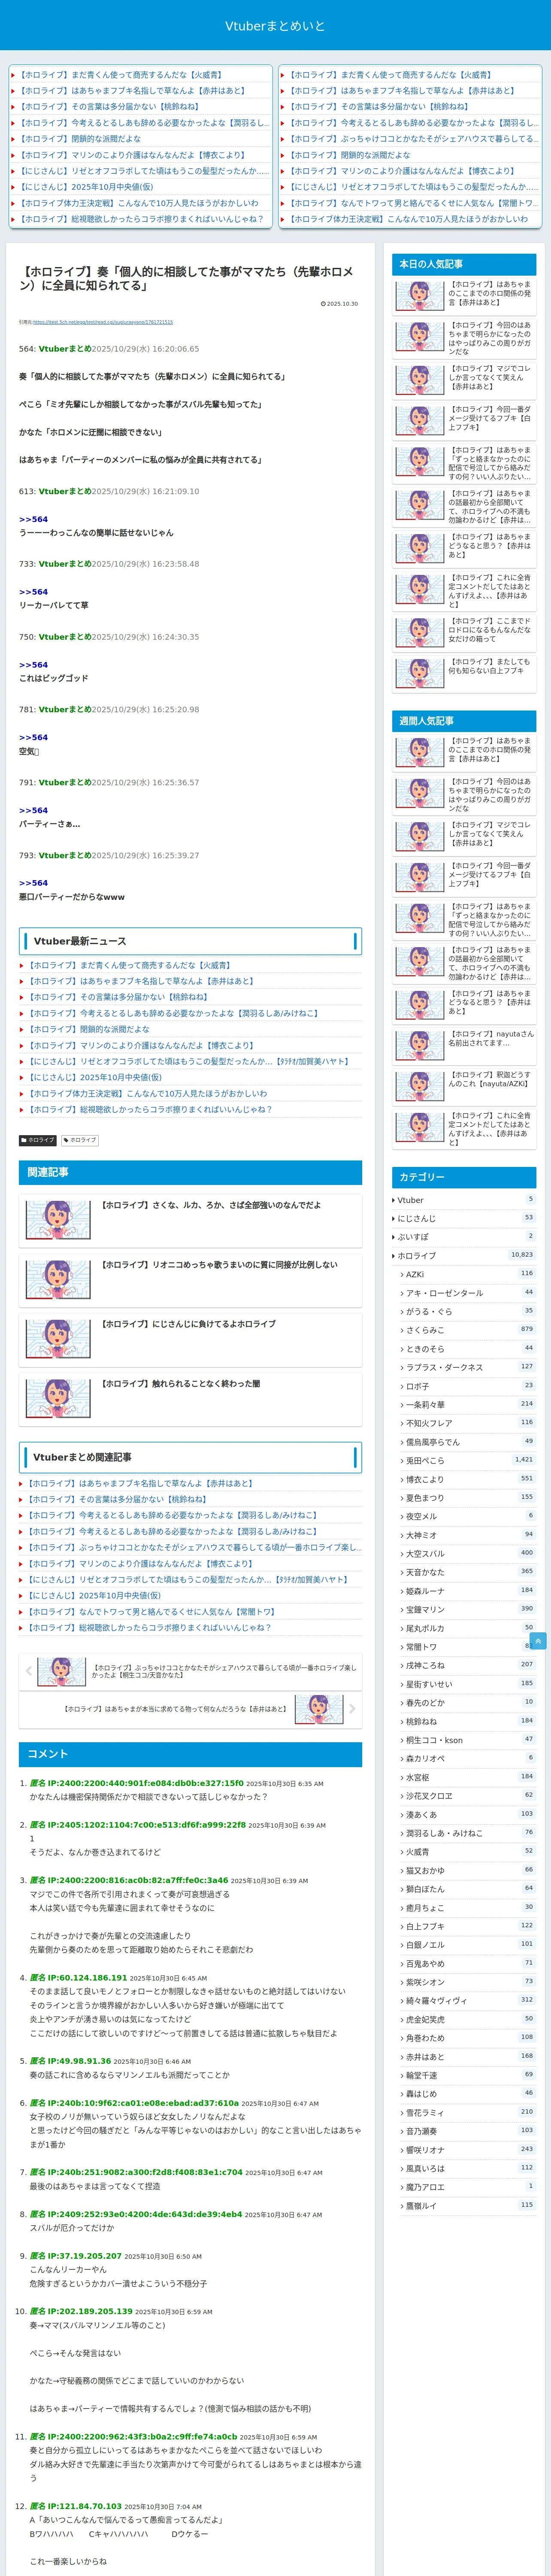
Task: Click comment 4 IP 60.124.186.191
Action: pyautogui.click(x=87, y=1977)
